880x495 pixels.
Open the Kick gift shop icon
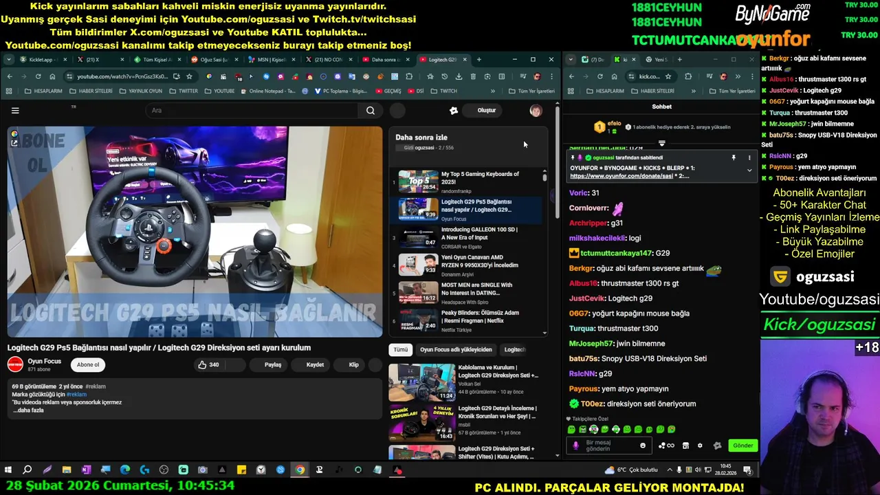pyautogui.click(x=685, y=445)
